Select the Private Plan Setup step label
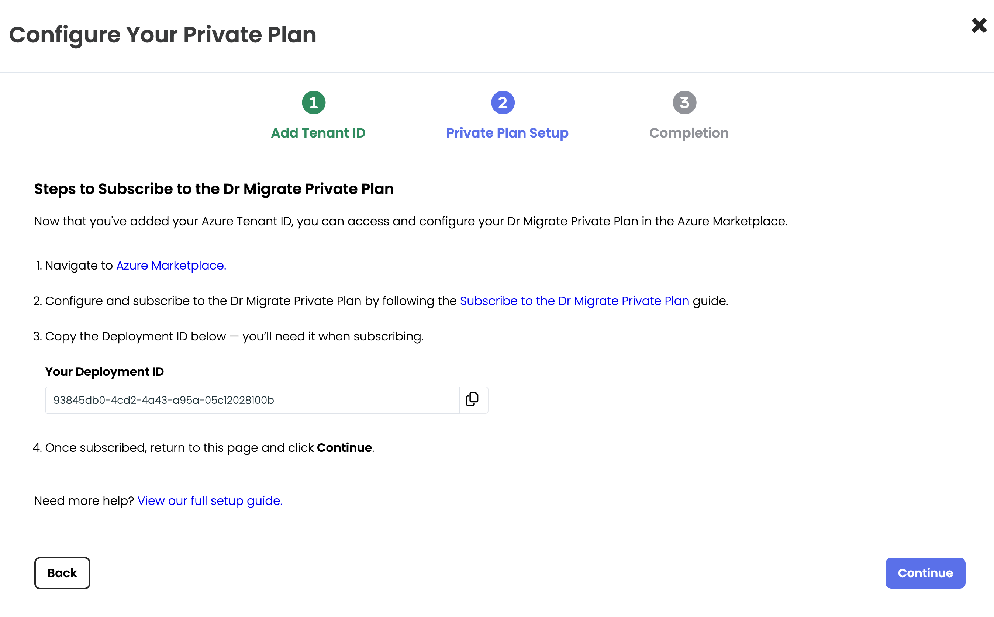Screen dimensions: 994x617 coord(507,134)
